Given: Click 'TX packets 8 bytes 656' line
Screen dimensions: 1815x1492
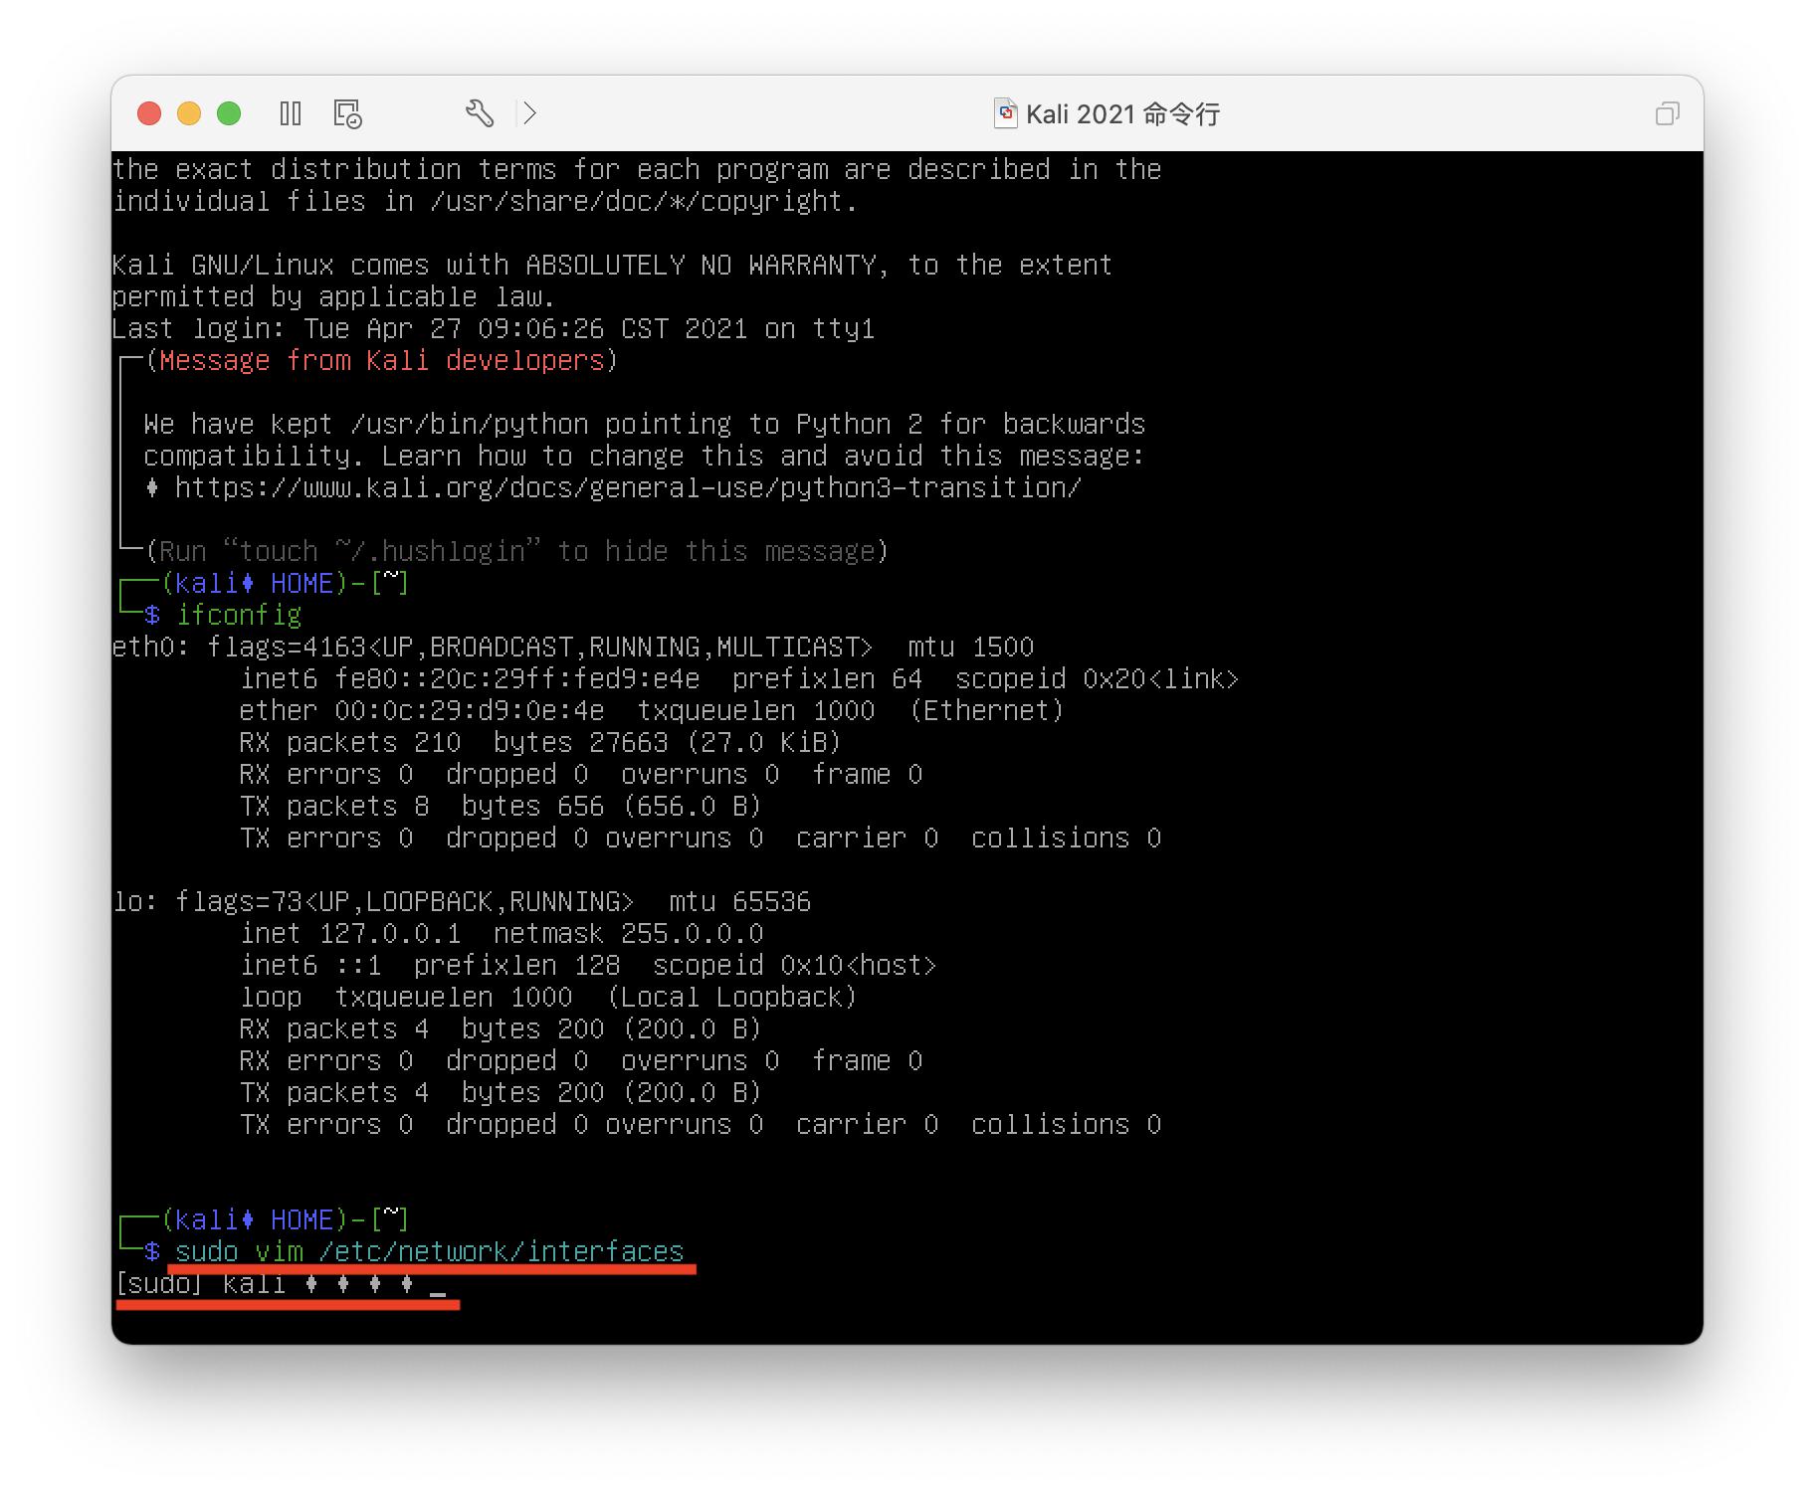Looking at the screenshot, I should click(x=501, y=806).
